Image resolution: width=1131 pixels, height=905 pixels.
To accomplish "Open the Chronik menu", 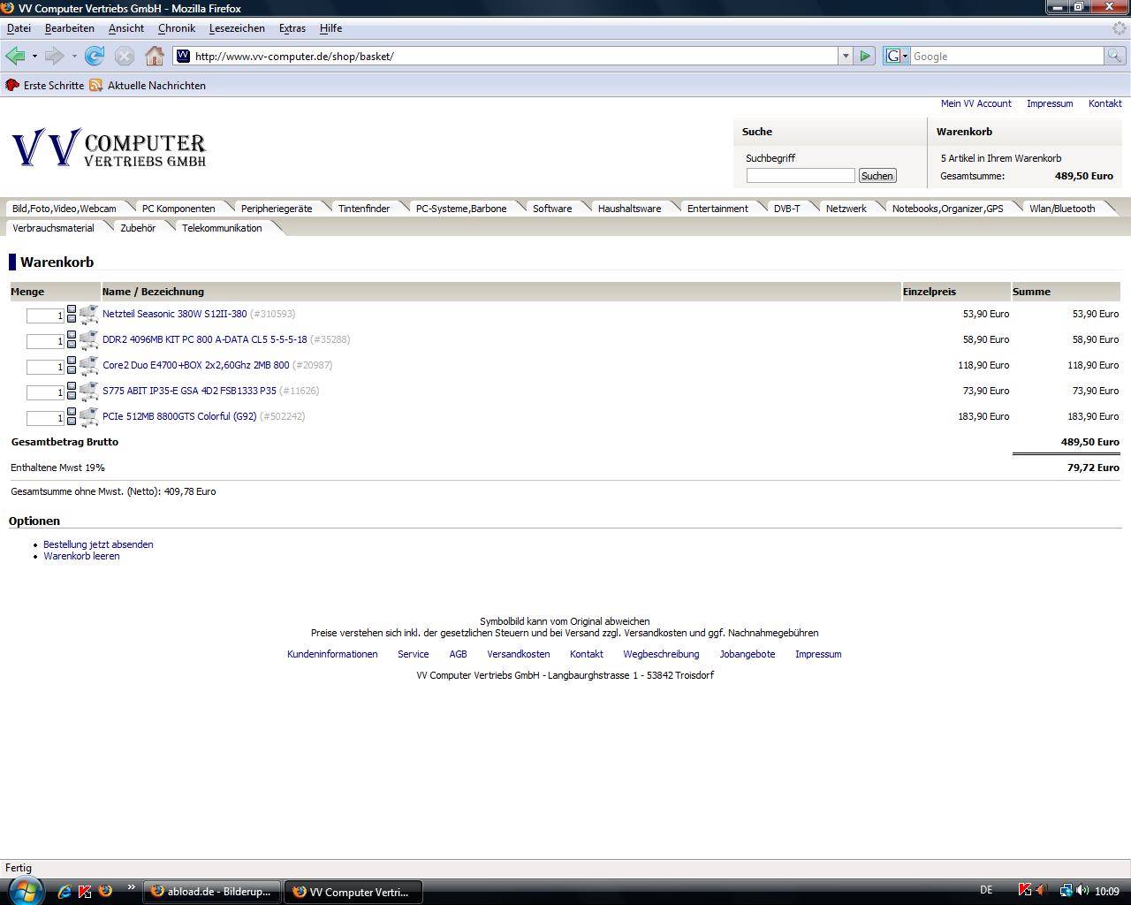I will tap(177, 28).
